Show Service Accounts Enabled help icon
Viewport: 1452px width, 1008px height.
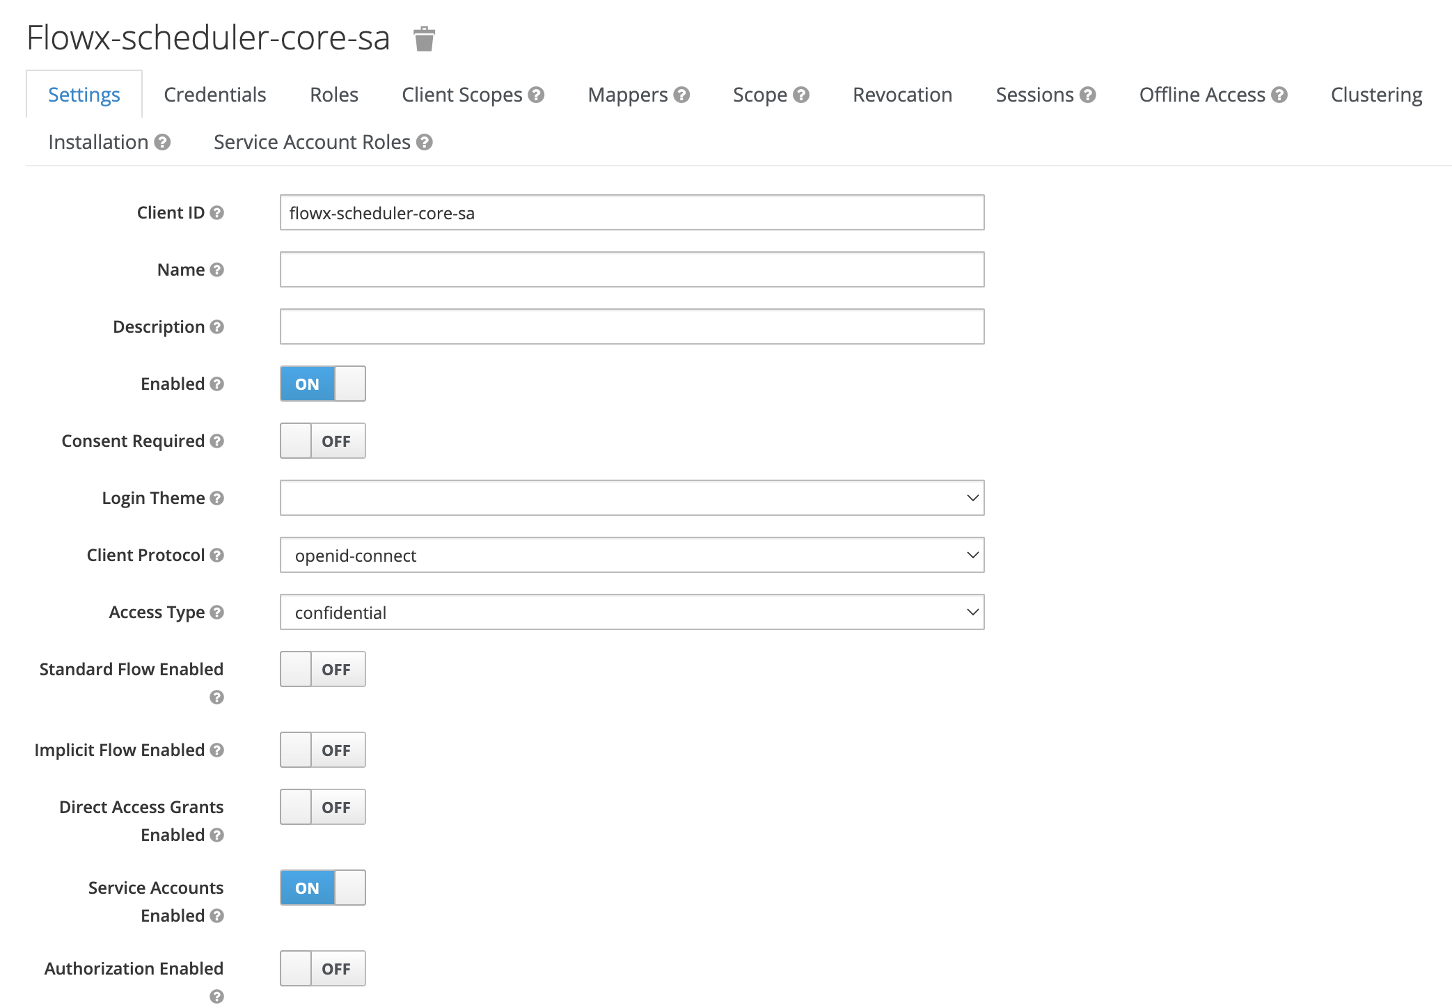click(x=216, y=915)
